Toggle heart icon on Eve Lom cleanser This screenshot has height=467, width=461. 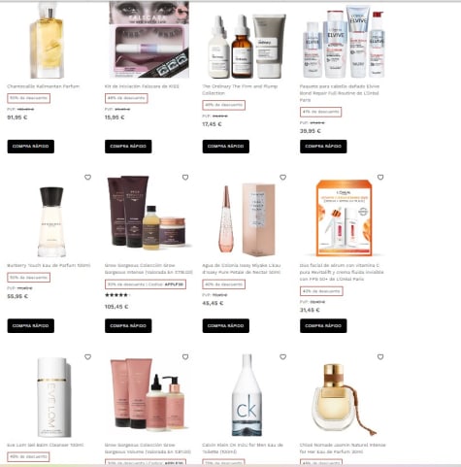tap(87, 357)
